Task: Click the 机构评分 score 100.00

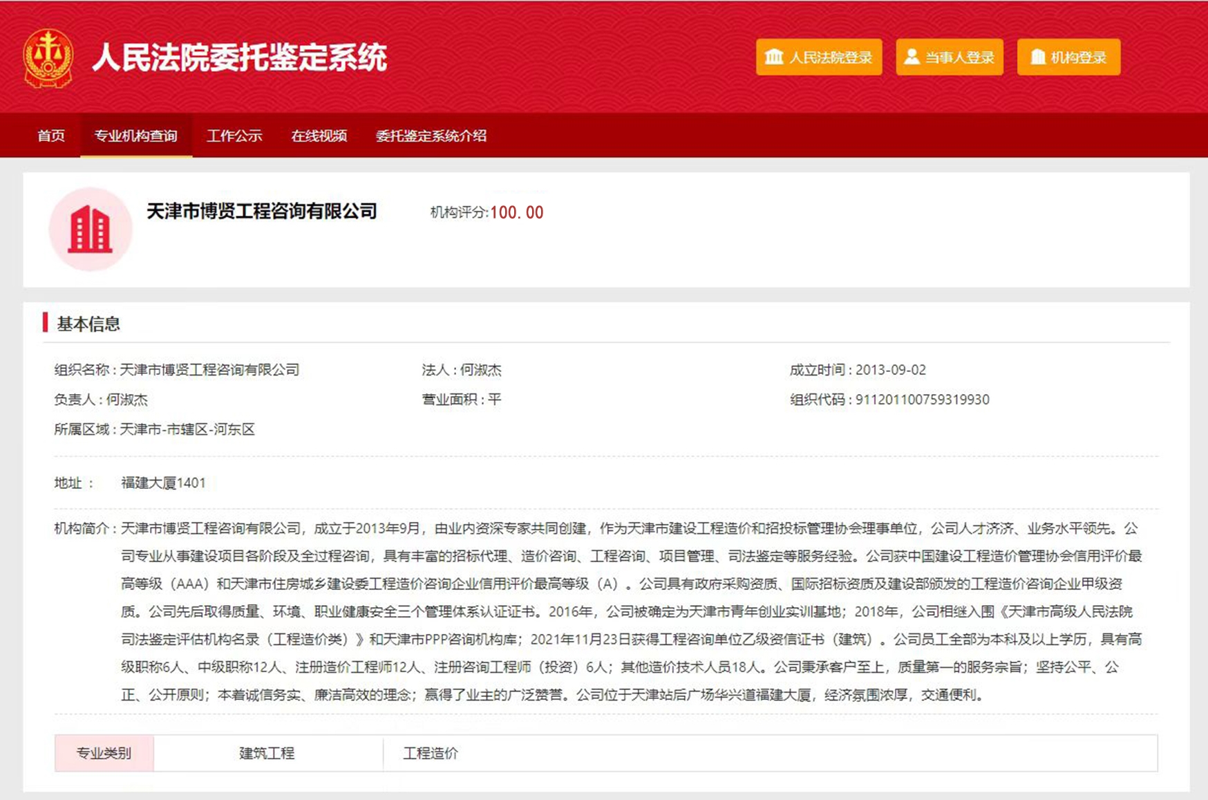Action: 516,213
